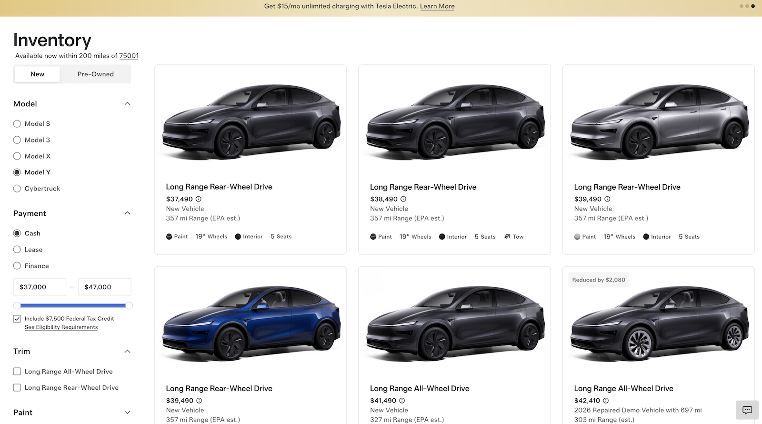Select the Model 3 radio button
Image resolution: width=762 pixels, height=424 pixels.
point(17,140)
